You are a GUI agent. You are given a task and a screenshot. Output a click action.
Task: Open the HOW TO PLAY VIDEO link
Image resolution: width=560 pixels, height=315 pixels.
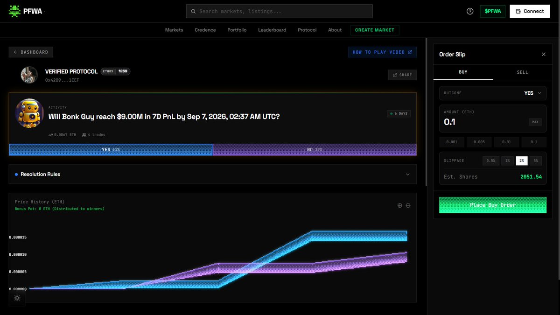382,52
